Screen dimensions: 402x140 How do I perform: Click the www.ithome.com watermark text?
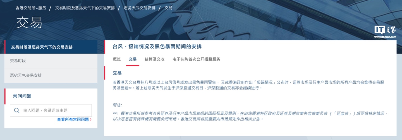click(385, 37)
